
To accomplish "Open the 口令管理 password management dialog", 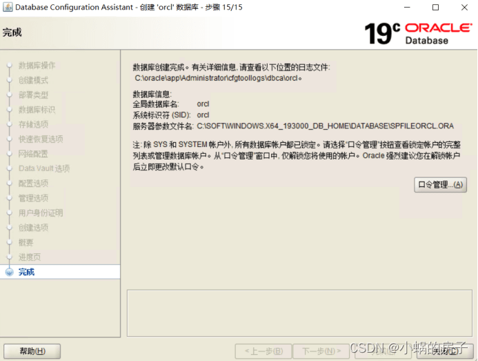I will pos(440,184).
